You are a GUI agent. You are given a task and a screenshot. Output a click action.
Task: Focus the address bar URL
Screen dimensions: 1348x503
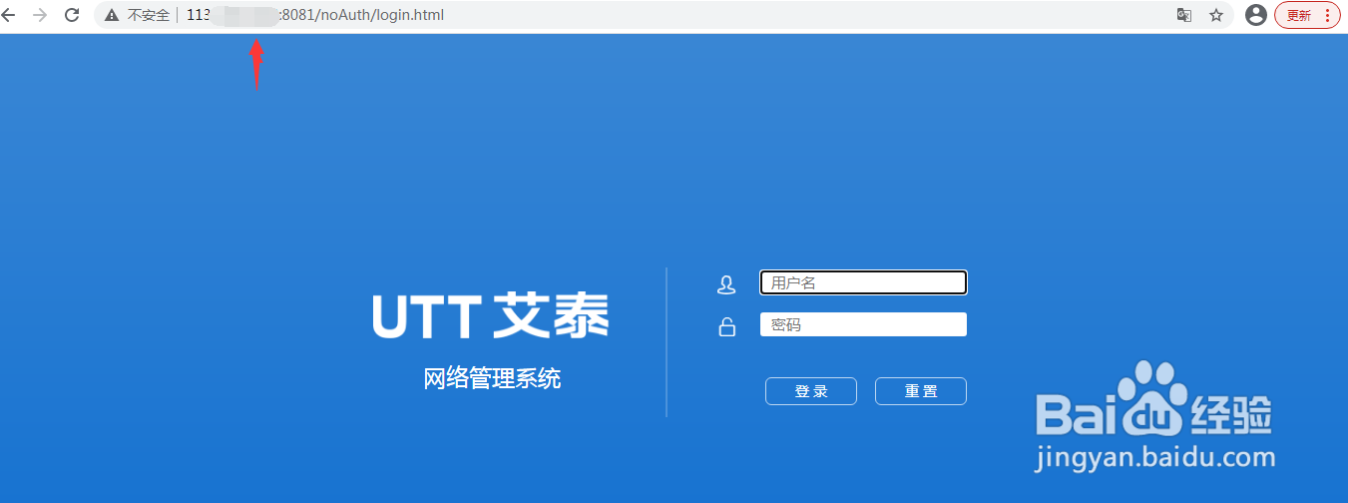pyautogui.click(x=315, y=15)
